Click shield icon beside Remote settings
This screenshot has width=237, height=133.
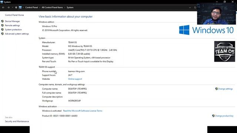click(x=3, y=25)
